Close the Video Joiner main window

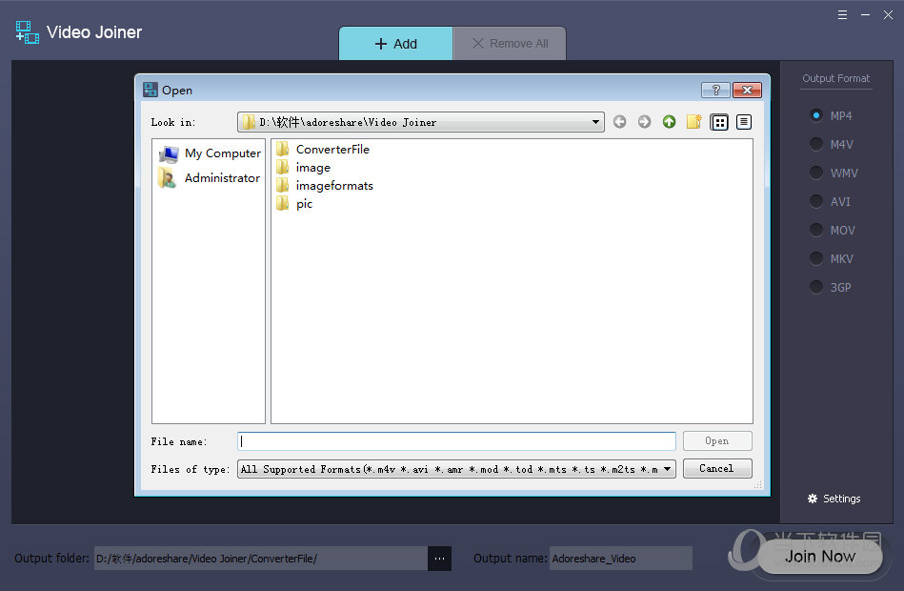click(888, 15)
